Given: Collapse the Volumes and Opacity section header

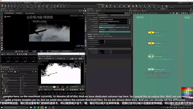Looking at the screenshot, I should point(109,49).
